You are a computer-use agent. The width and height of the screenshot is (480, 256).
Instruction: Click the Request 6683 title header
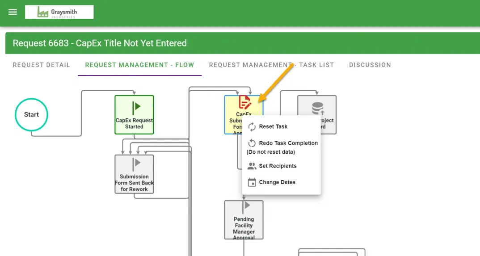(x=100, y=43)
